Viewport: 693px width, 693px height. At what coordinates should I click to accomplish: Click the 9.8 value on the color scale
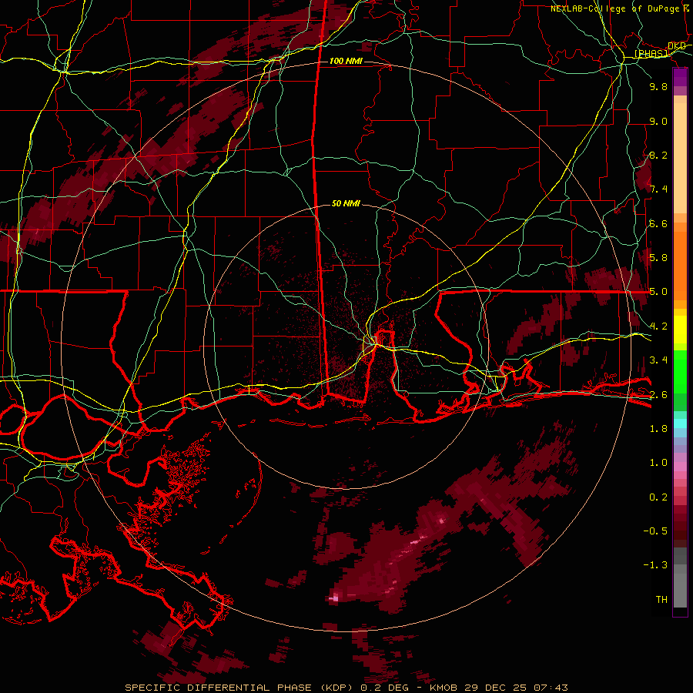pyautogui.click(x=658, y=86)
